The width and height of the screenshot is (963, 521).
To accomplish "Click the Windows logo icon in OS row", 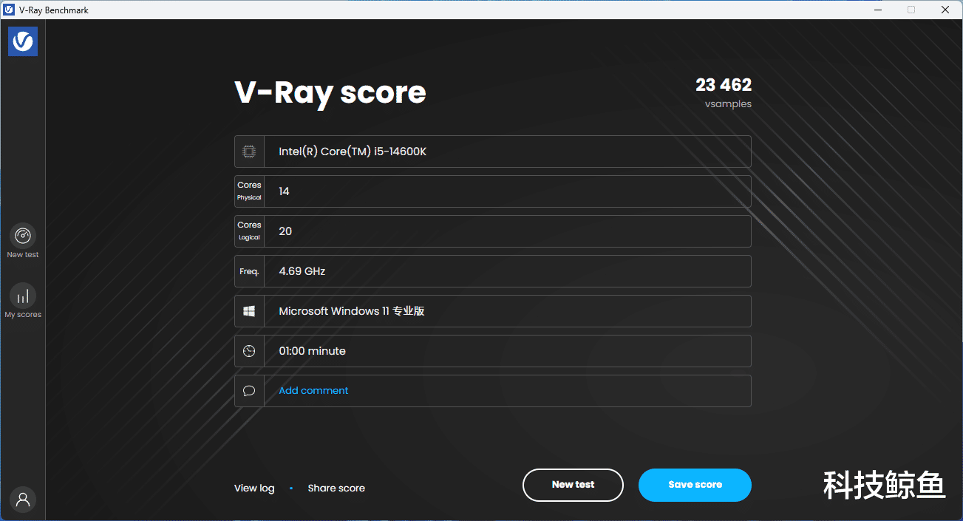I will 249,311.
